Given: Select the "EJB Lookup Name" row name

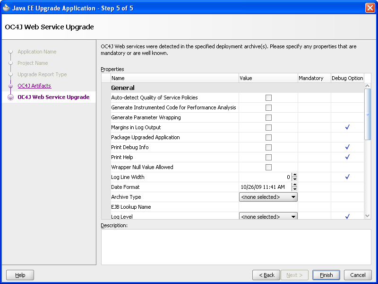Looking at the screenshot, I should 131,207.
